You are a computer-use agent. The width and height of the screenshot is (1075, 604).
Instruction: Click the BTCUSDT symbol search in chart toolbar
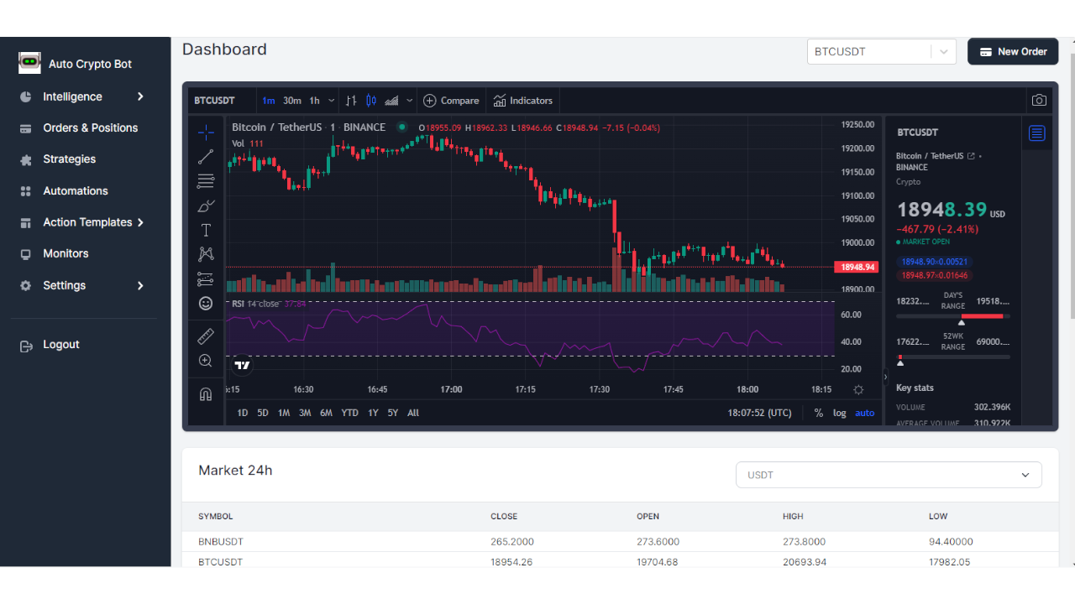[x=215, y=101]
